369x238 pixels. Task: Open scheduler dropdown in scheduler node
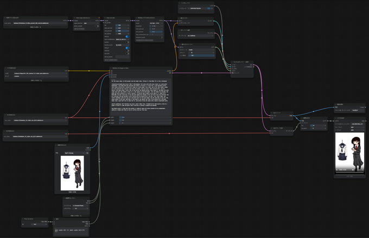201,50
